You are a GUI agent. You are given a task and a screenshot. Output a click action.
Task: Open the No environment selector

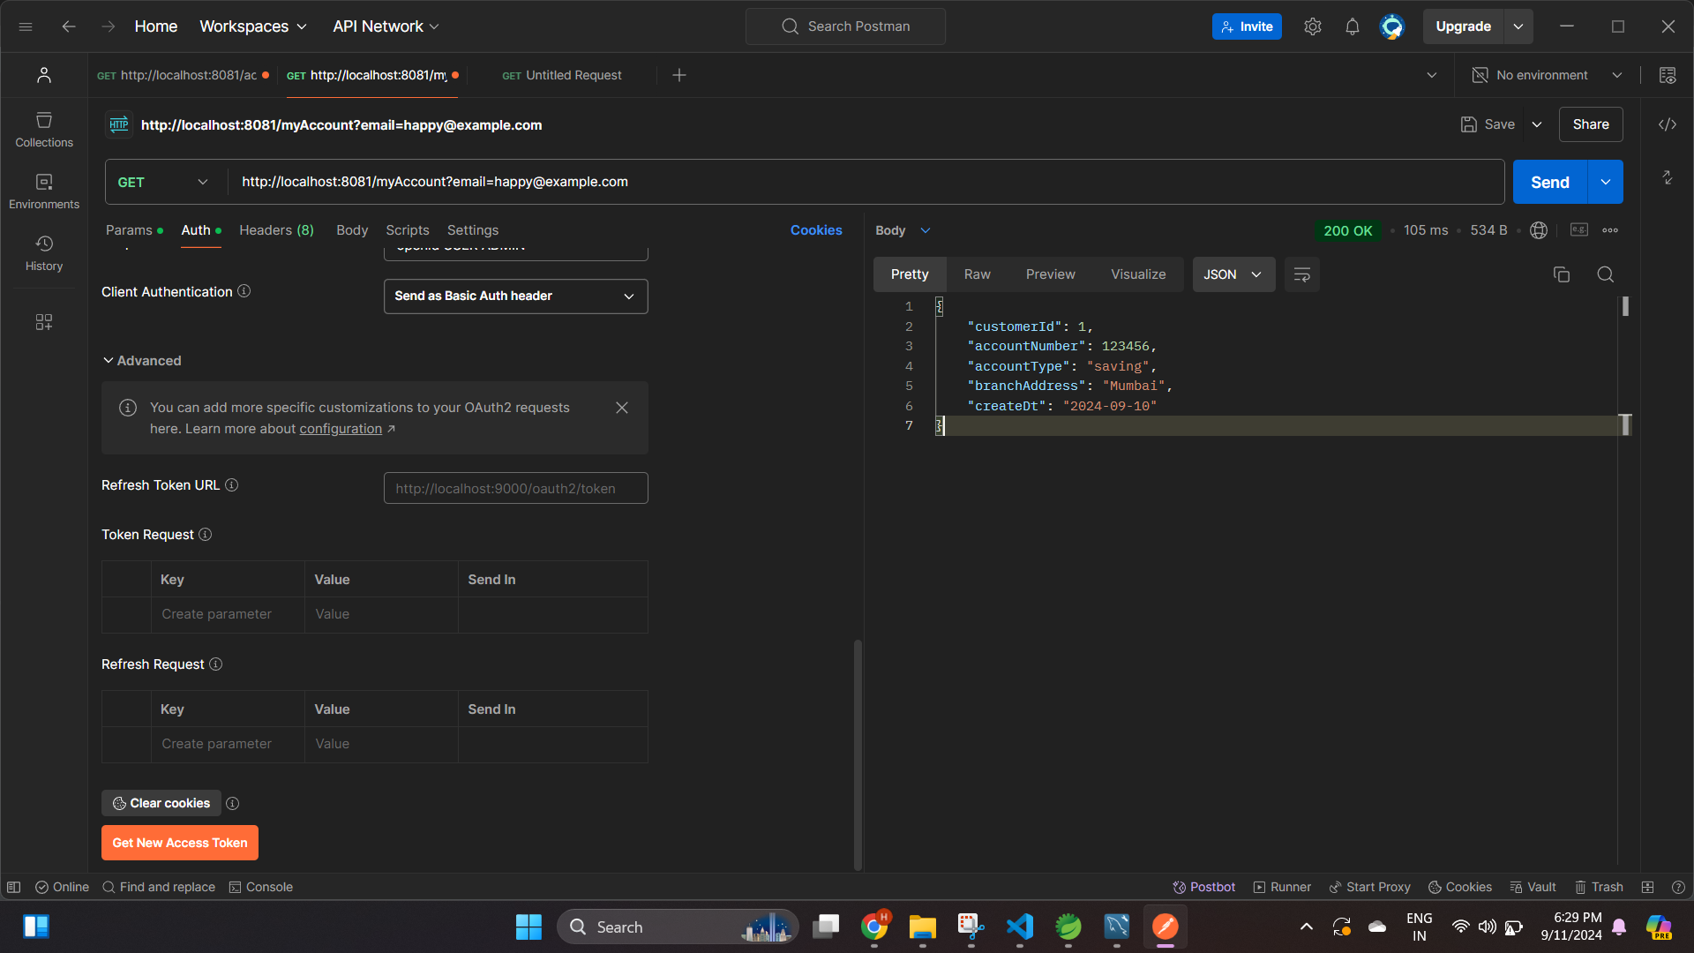(x=1548, y=75)
